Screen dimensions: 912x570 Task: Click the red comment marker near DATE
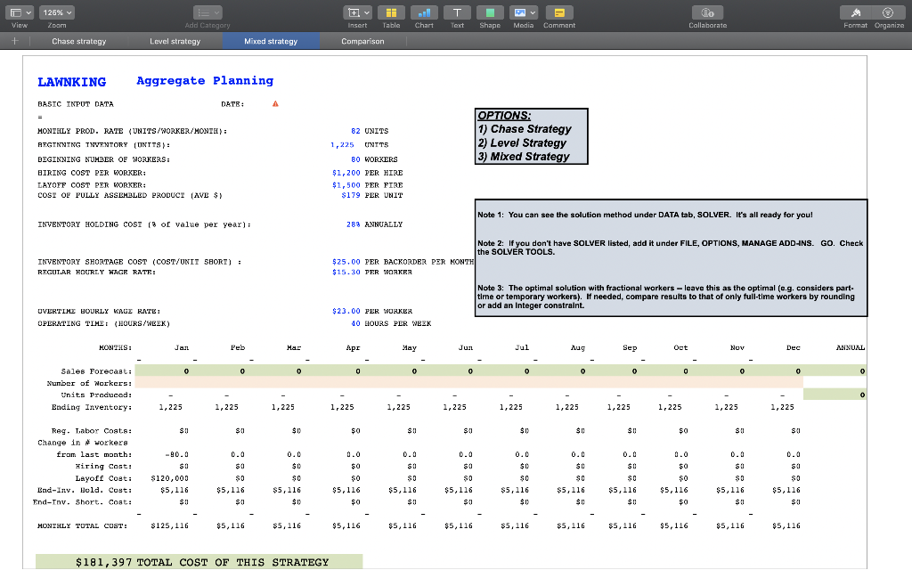pyautogui.click(x=274, y=103)
